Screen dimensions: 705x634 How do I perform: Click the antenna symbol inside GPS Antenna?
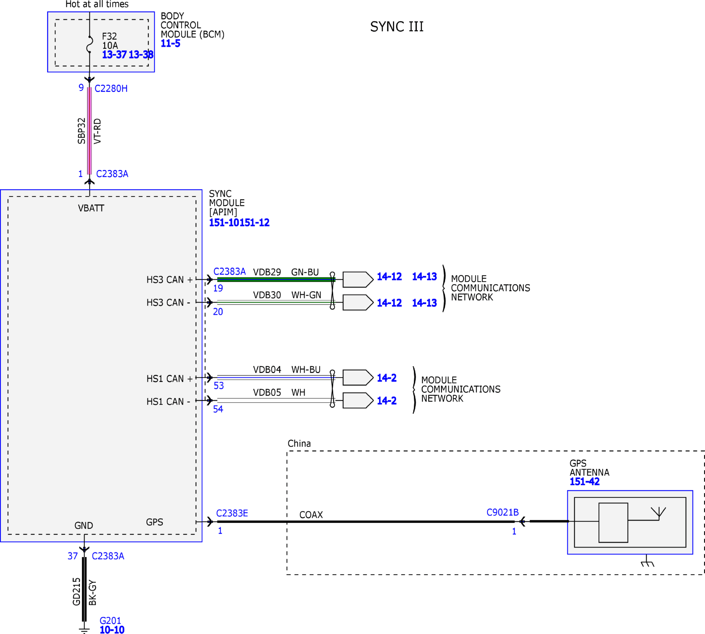pyautogui.click(x=658, y=513)
